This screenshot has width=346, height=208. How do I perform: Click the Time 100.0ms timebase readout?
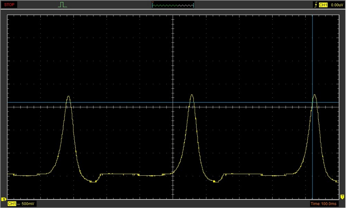click(x=324, y=204)
